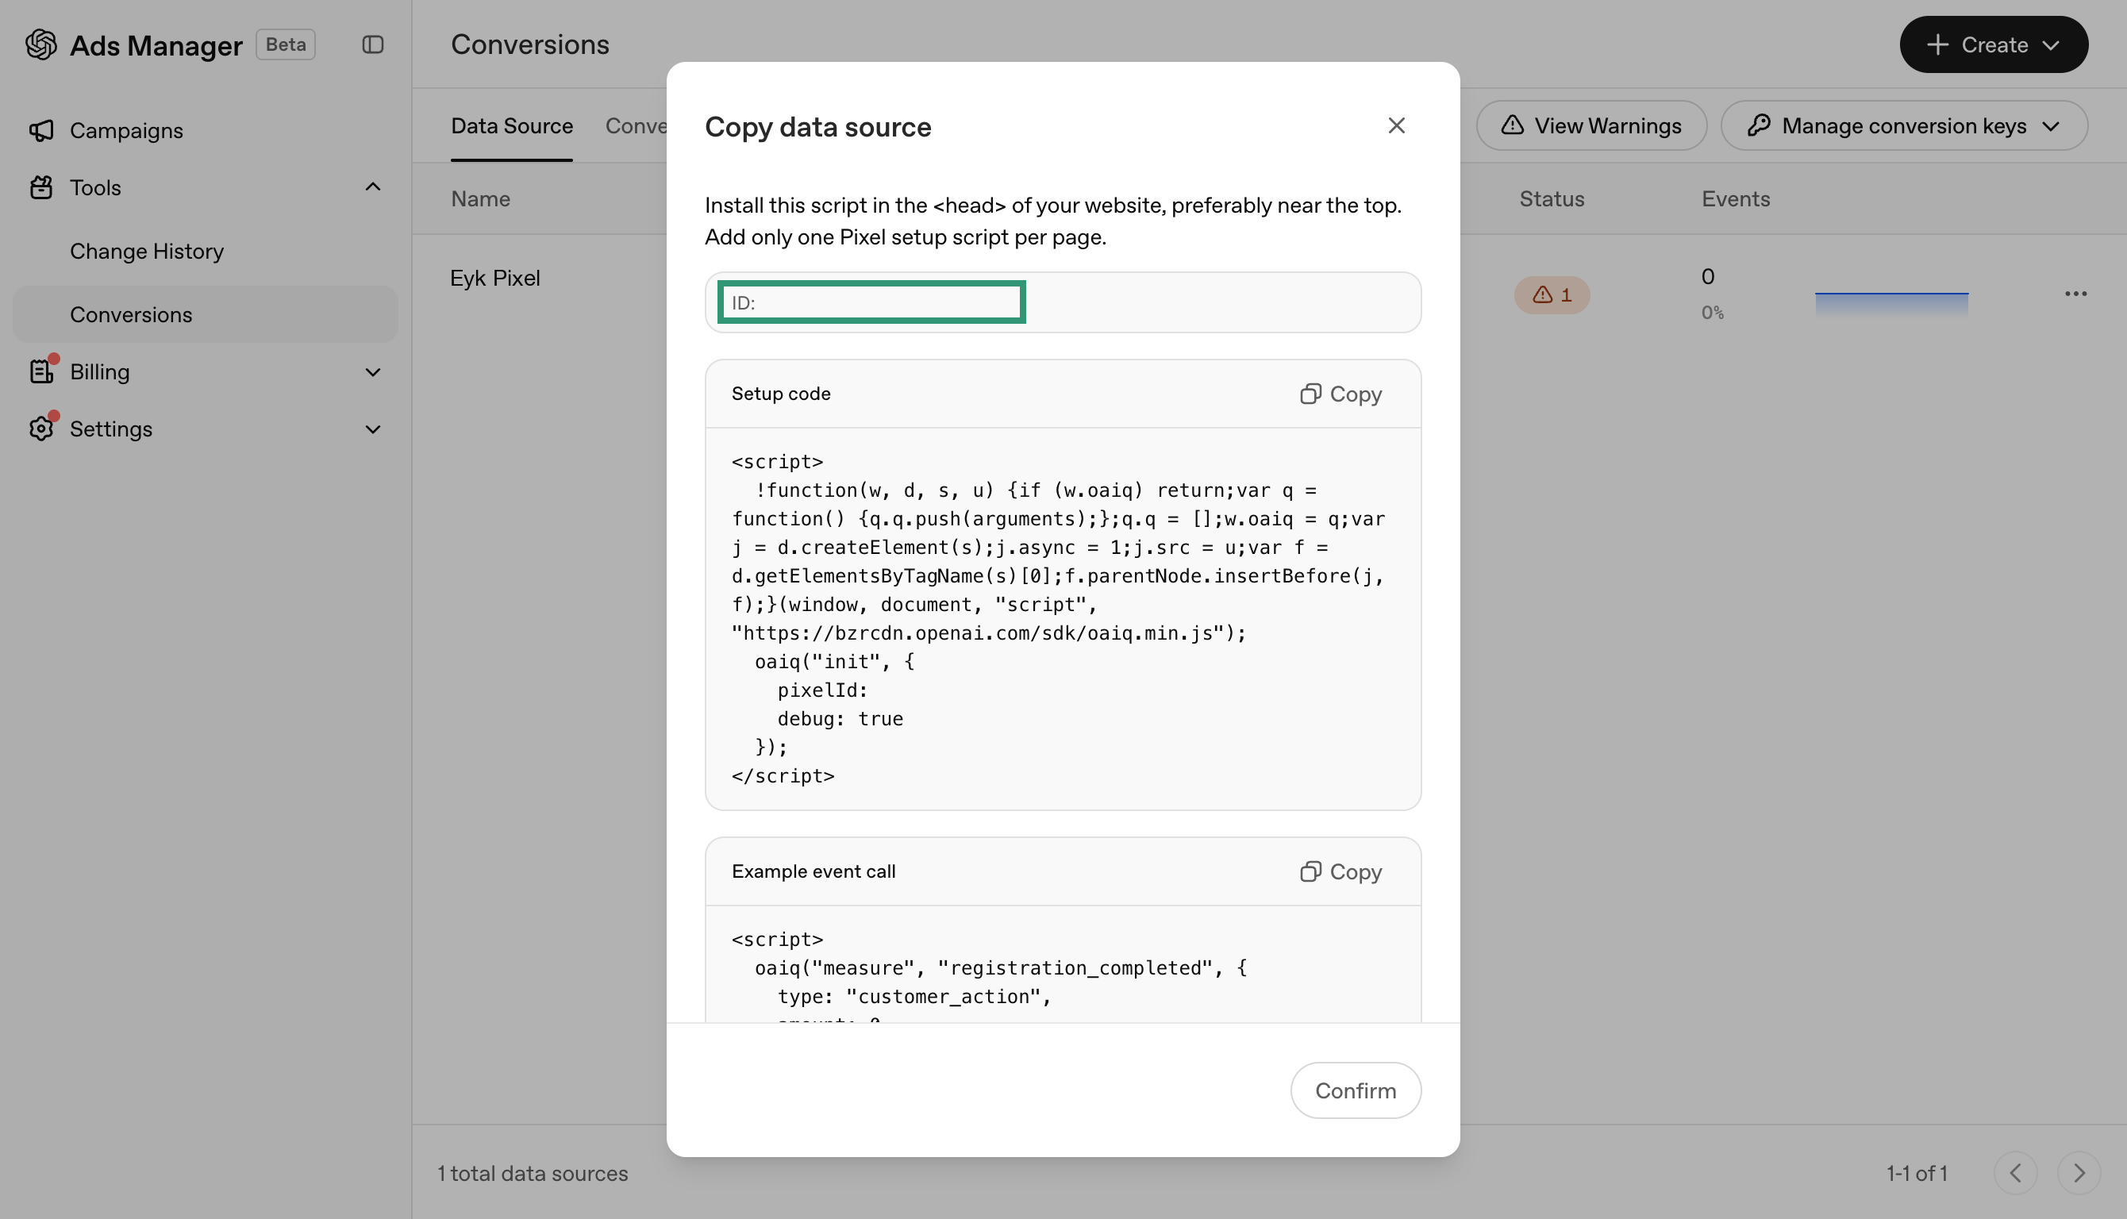2127x1219 pixels.
Task: Click the Status column header
Action: (1551, 199)
